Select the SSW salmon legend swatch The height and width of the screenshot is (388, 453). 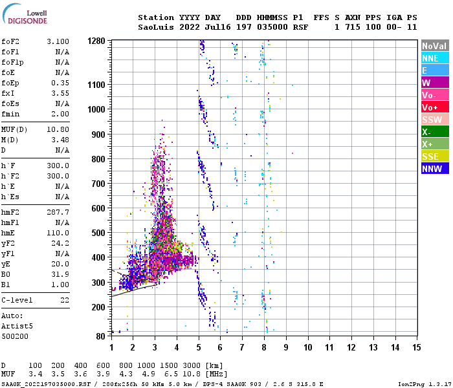point(435,120)
